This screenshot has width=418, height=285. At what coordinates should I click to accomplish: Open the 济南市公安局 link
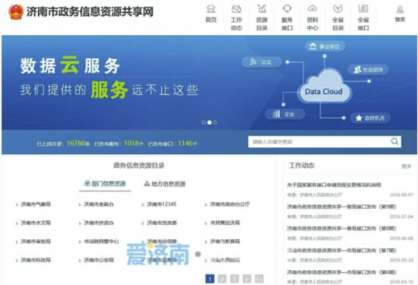99,260
